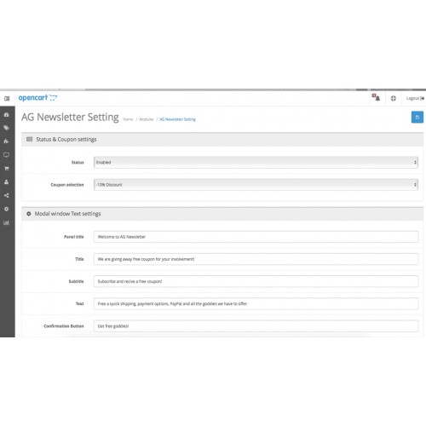The width and height of the screenshot is (426, 426).
Task: Open the Dashboard home icon in sidebar
Action: pos(6,115)
